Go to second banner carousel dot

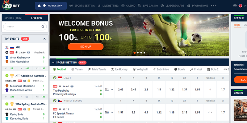click(138, 53)
